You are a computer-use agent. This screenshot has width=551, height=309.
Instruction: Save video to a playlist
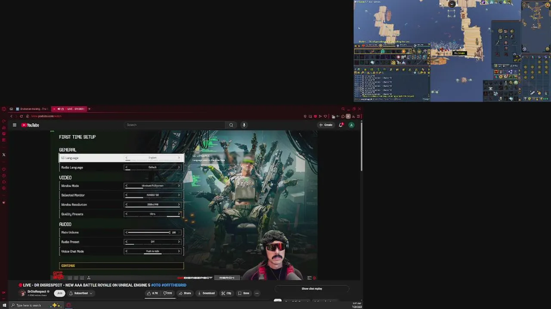244,293
